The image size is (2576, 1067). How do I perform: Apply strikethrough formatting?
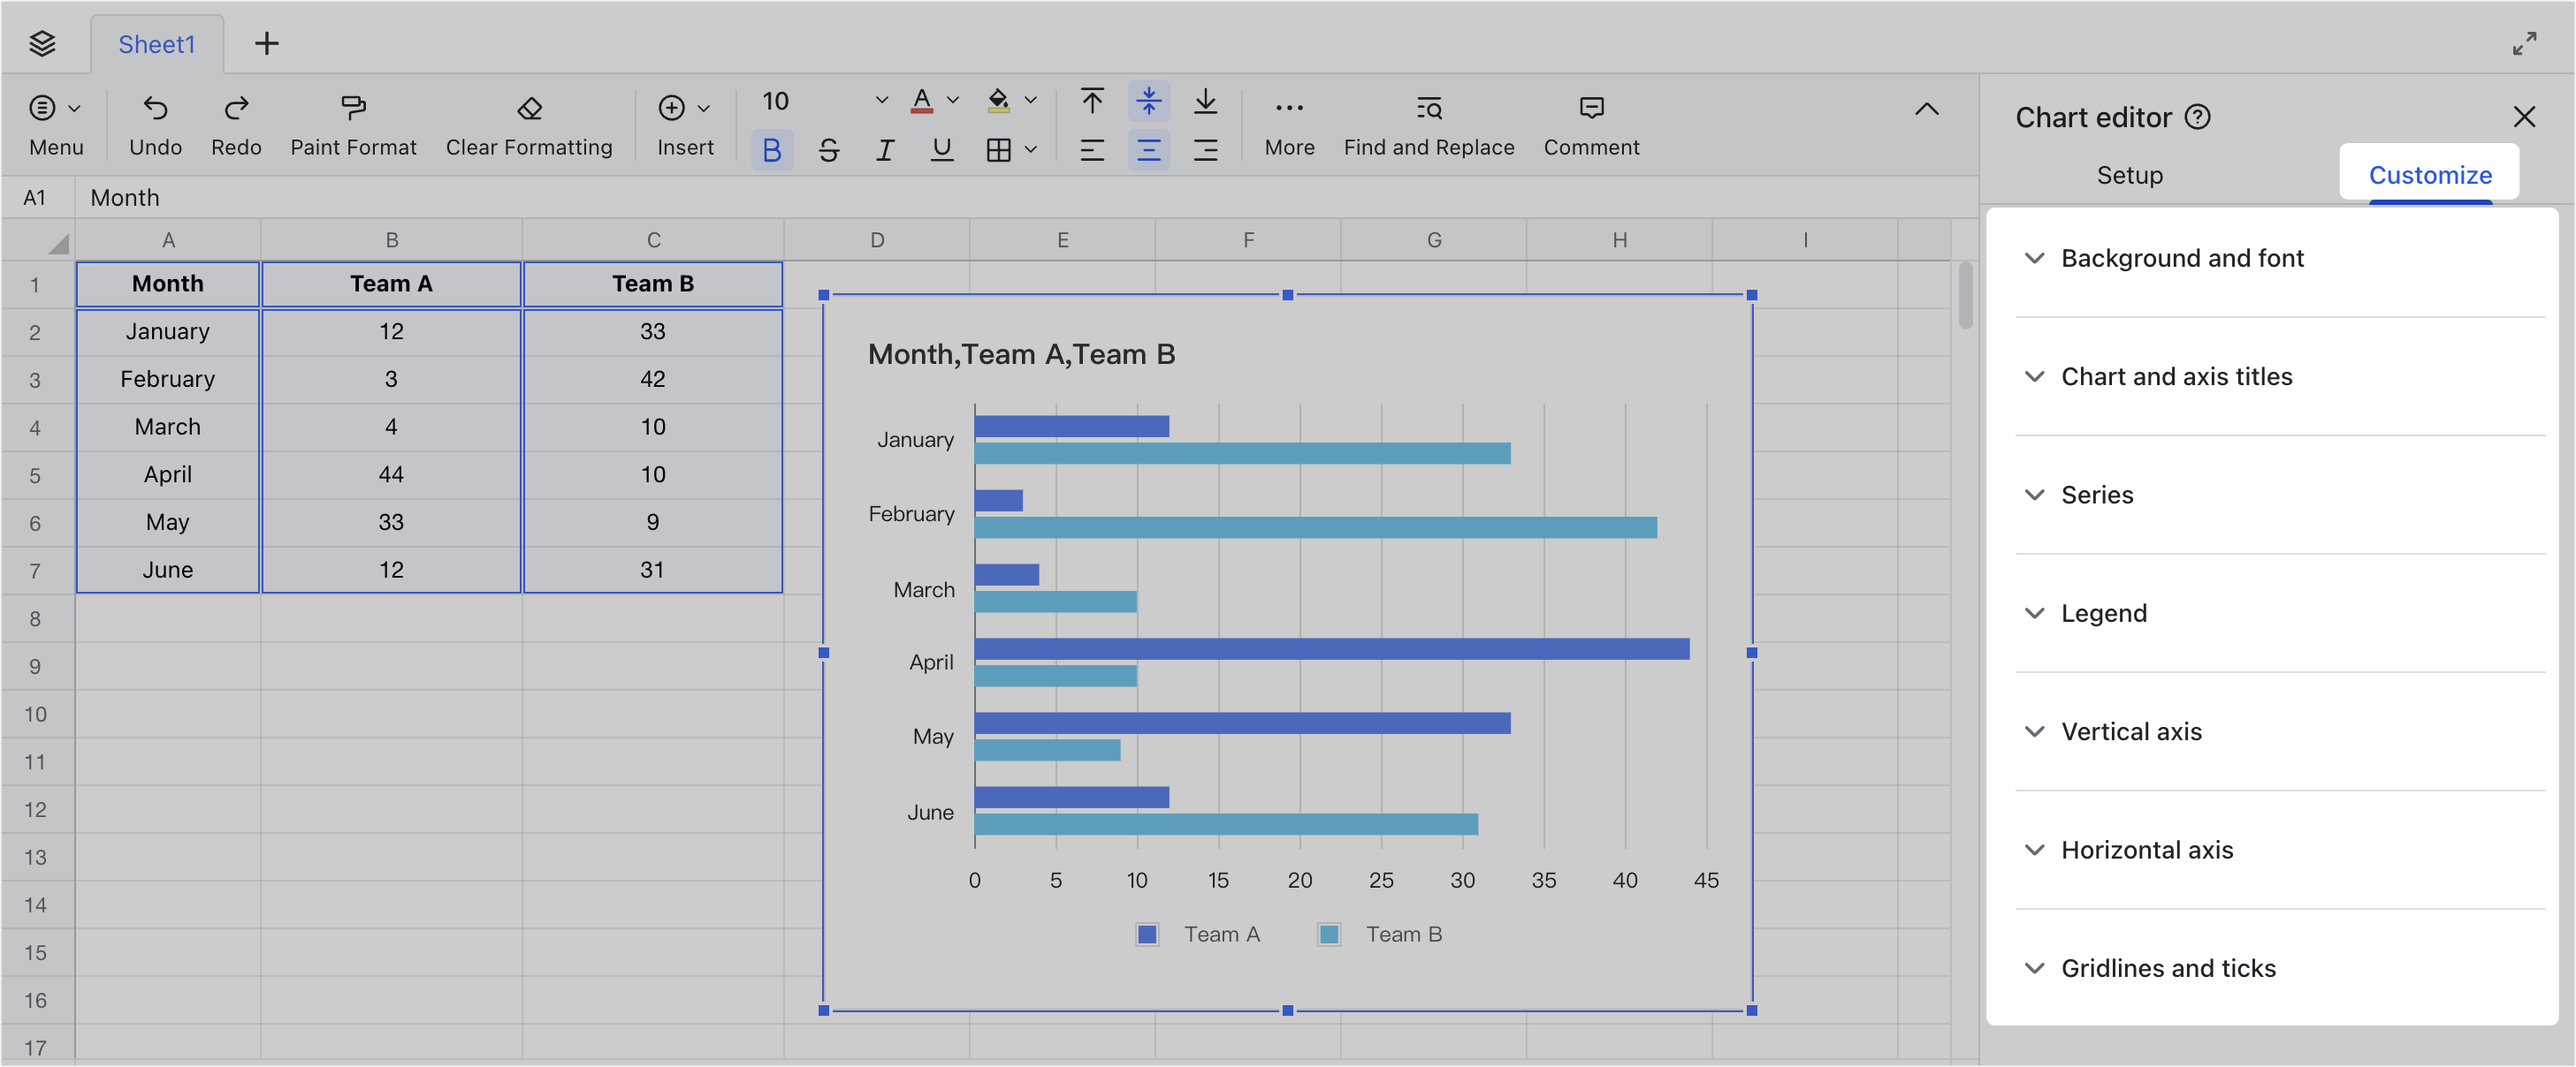(x=828, y=149)
